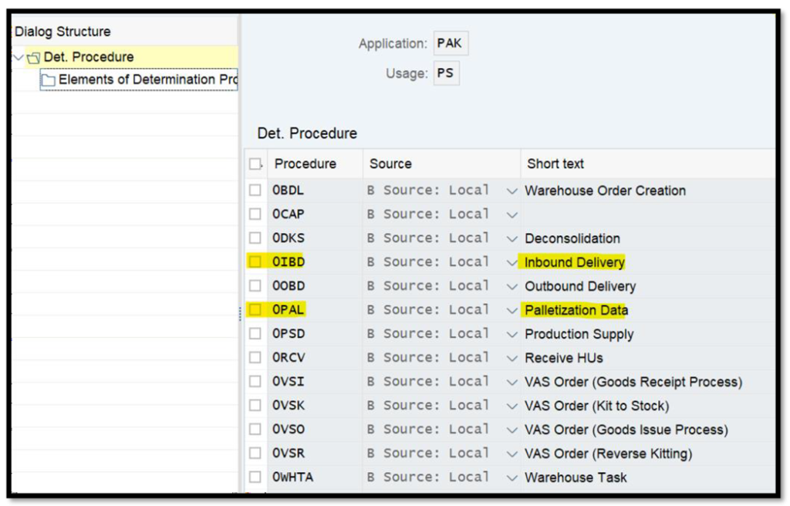Check the row checkbox for 0IBD
Image resolution: width=790 pixels, height=506 pixels.
pyautogui.click(x=255, y=262)
